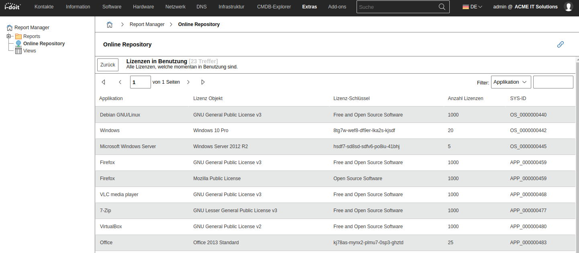Expand the Reports tree node
This screenshot has height=253, width=579.
pos(9,36)
